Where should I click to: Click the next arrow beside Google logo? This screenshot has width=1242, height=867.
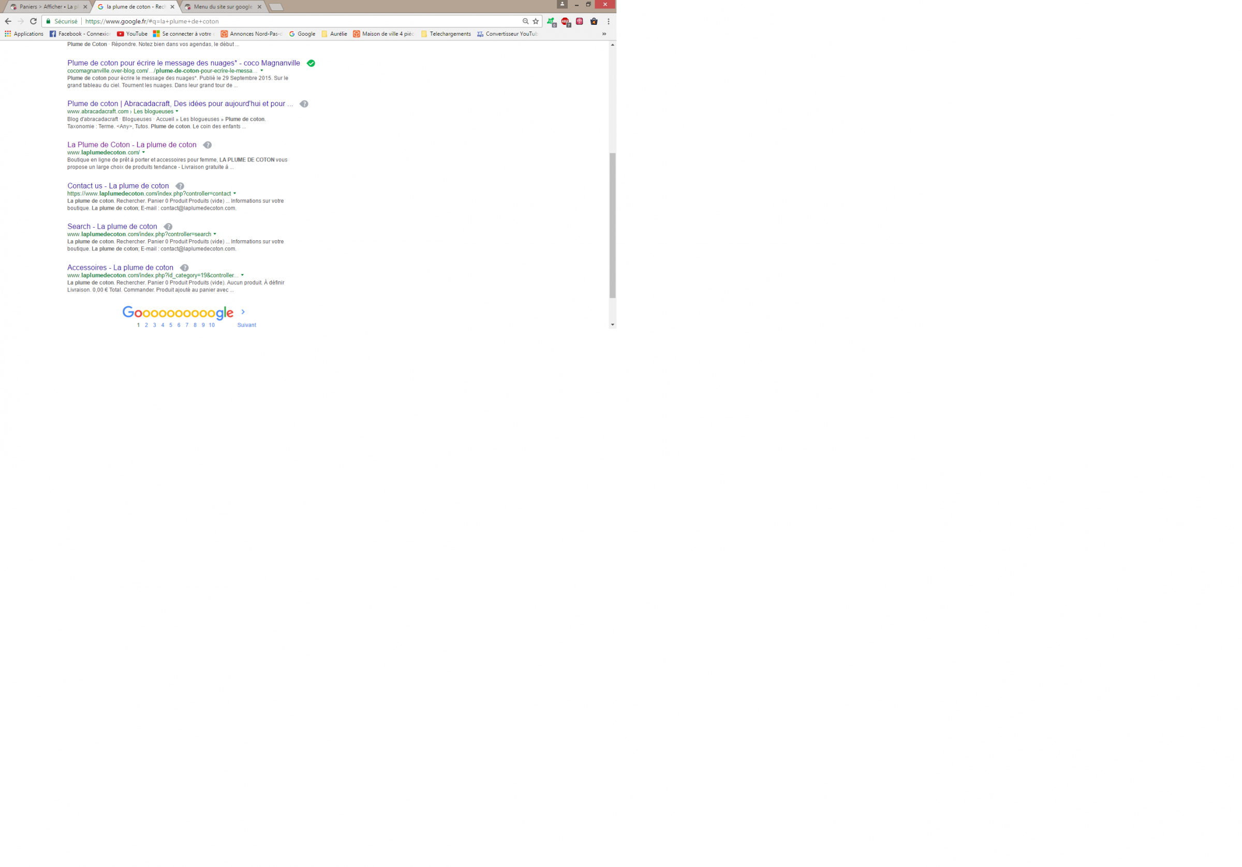point(243,312)
